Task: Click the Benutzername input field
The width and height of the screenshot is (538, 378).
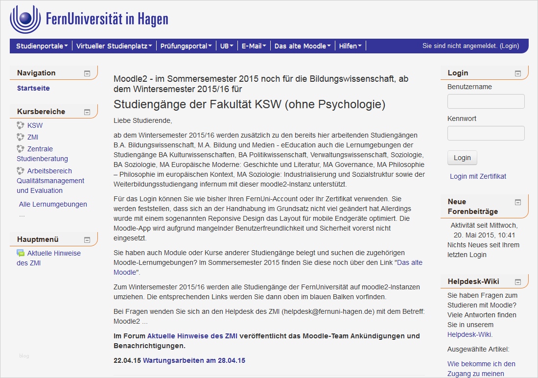Action: pos(486,101)
